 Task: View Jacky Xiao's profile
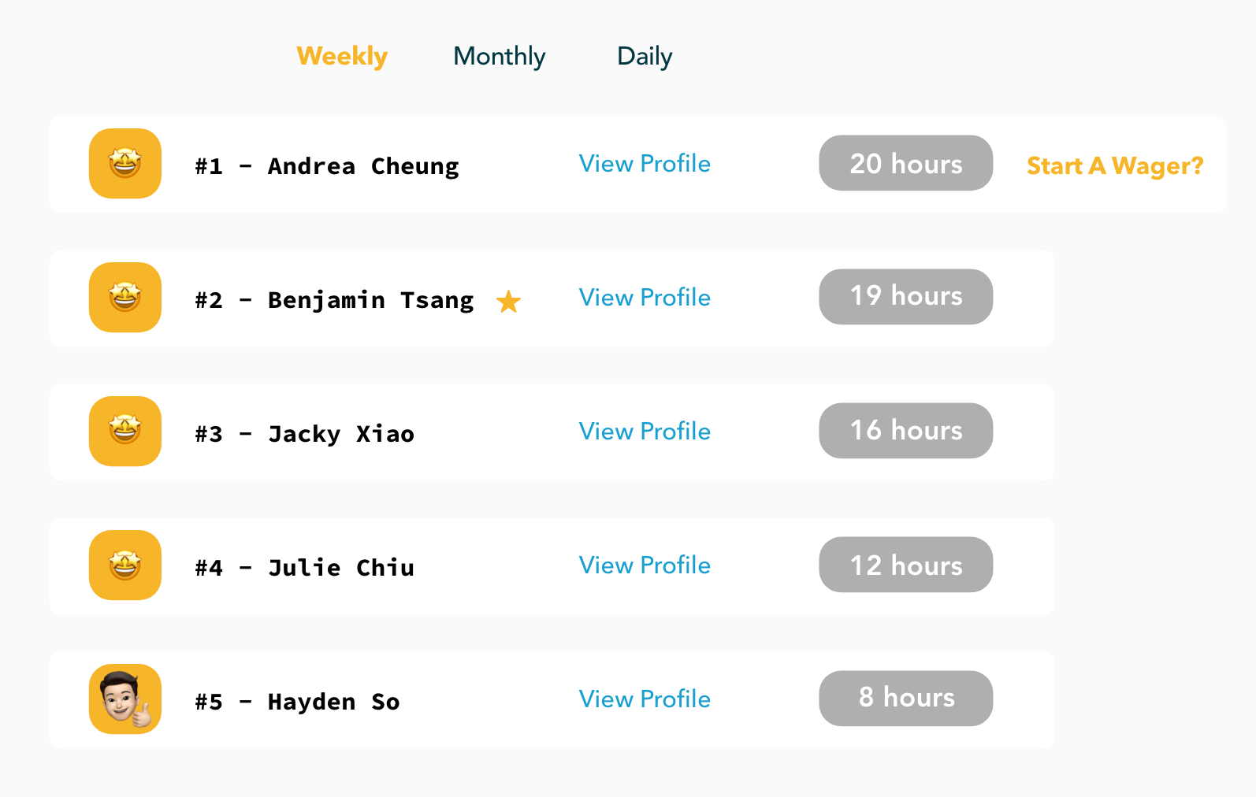[x=644, y=431]
